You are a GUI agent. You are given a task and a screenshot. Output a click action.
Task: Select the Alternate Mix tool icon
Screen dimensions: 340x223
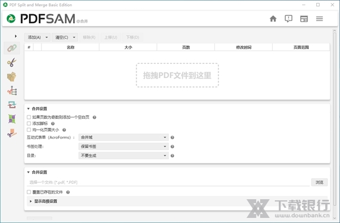pyautogui.click(x=12, y=105)
